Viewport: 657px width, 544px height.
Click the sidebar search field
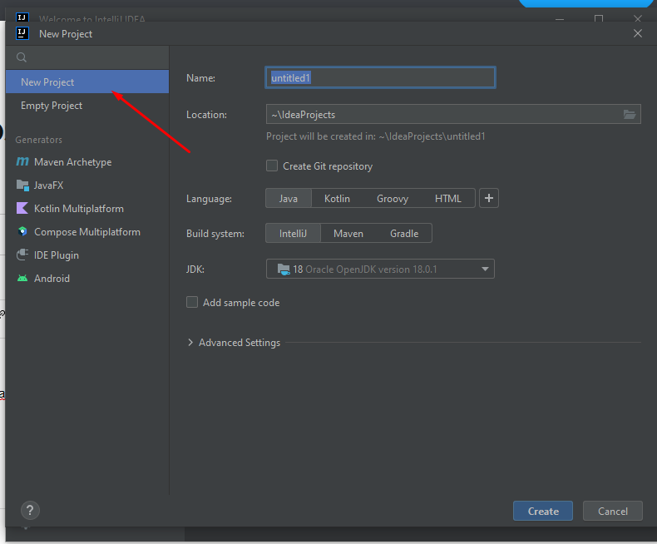click(87, 57)
